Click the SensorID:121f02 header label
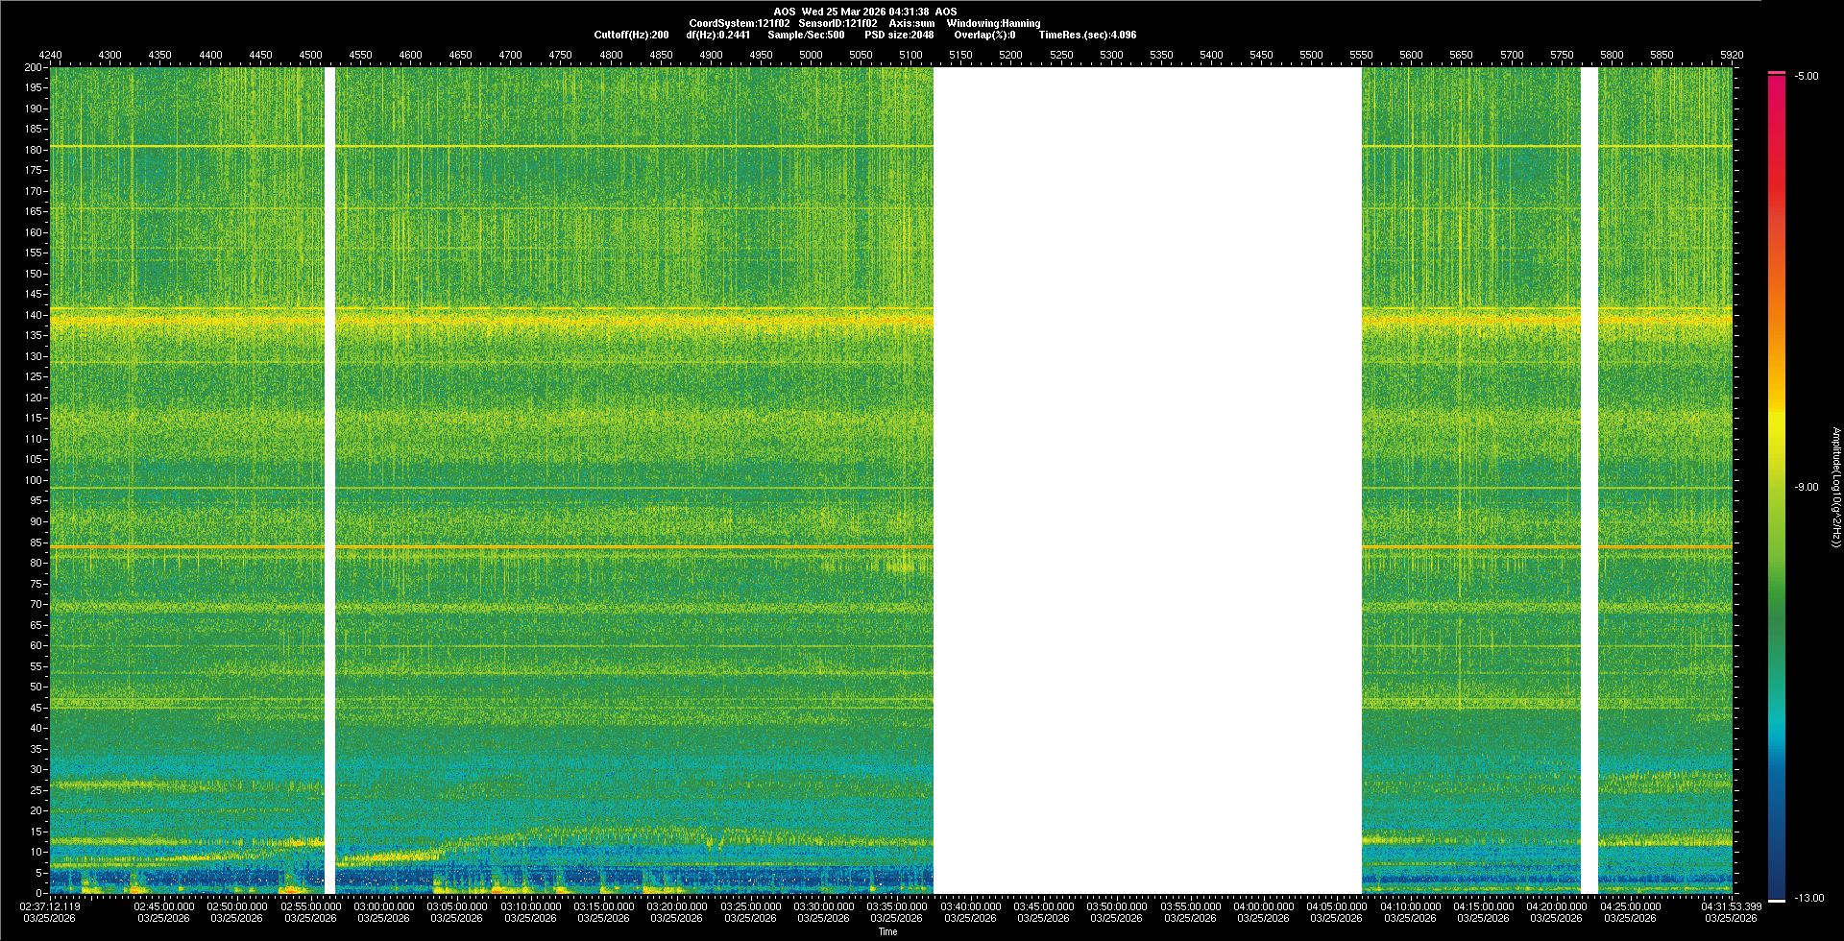Screen dimensions: 1844x941 pyautogui.click(x=837, y=23)
